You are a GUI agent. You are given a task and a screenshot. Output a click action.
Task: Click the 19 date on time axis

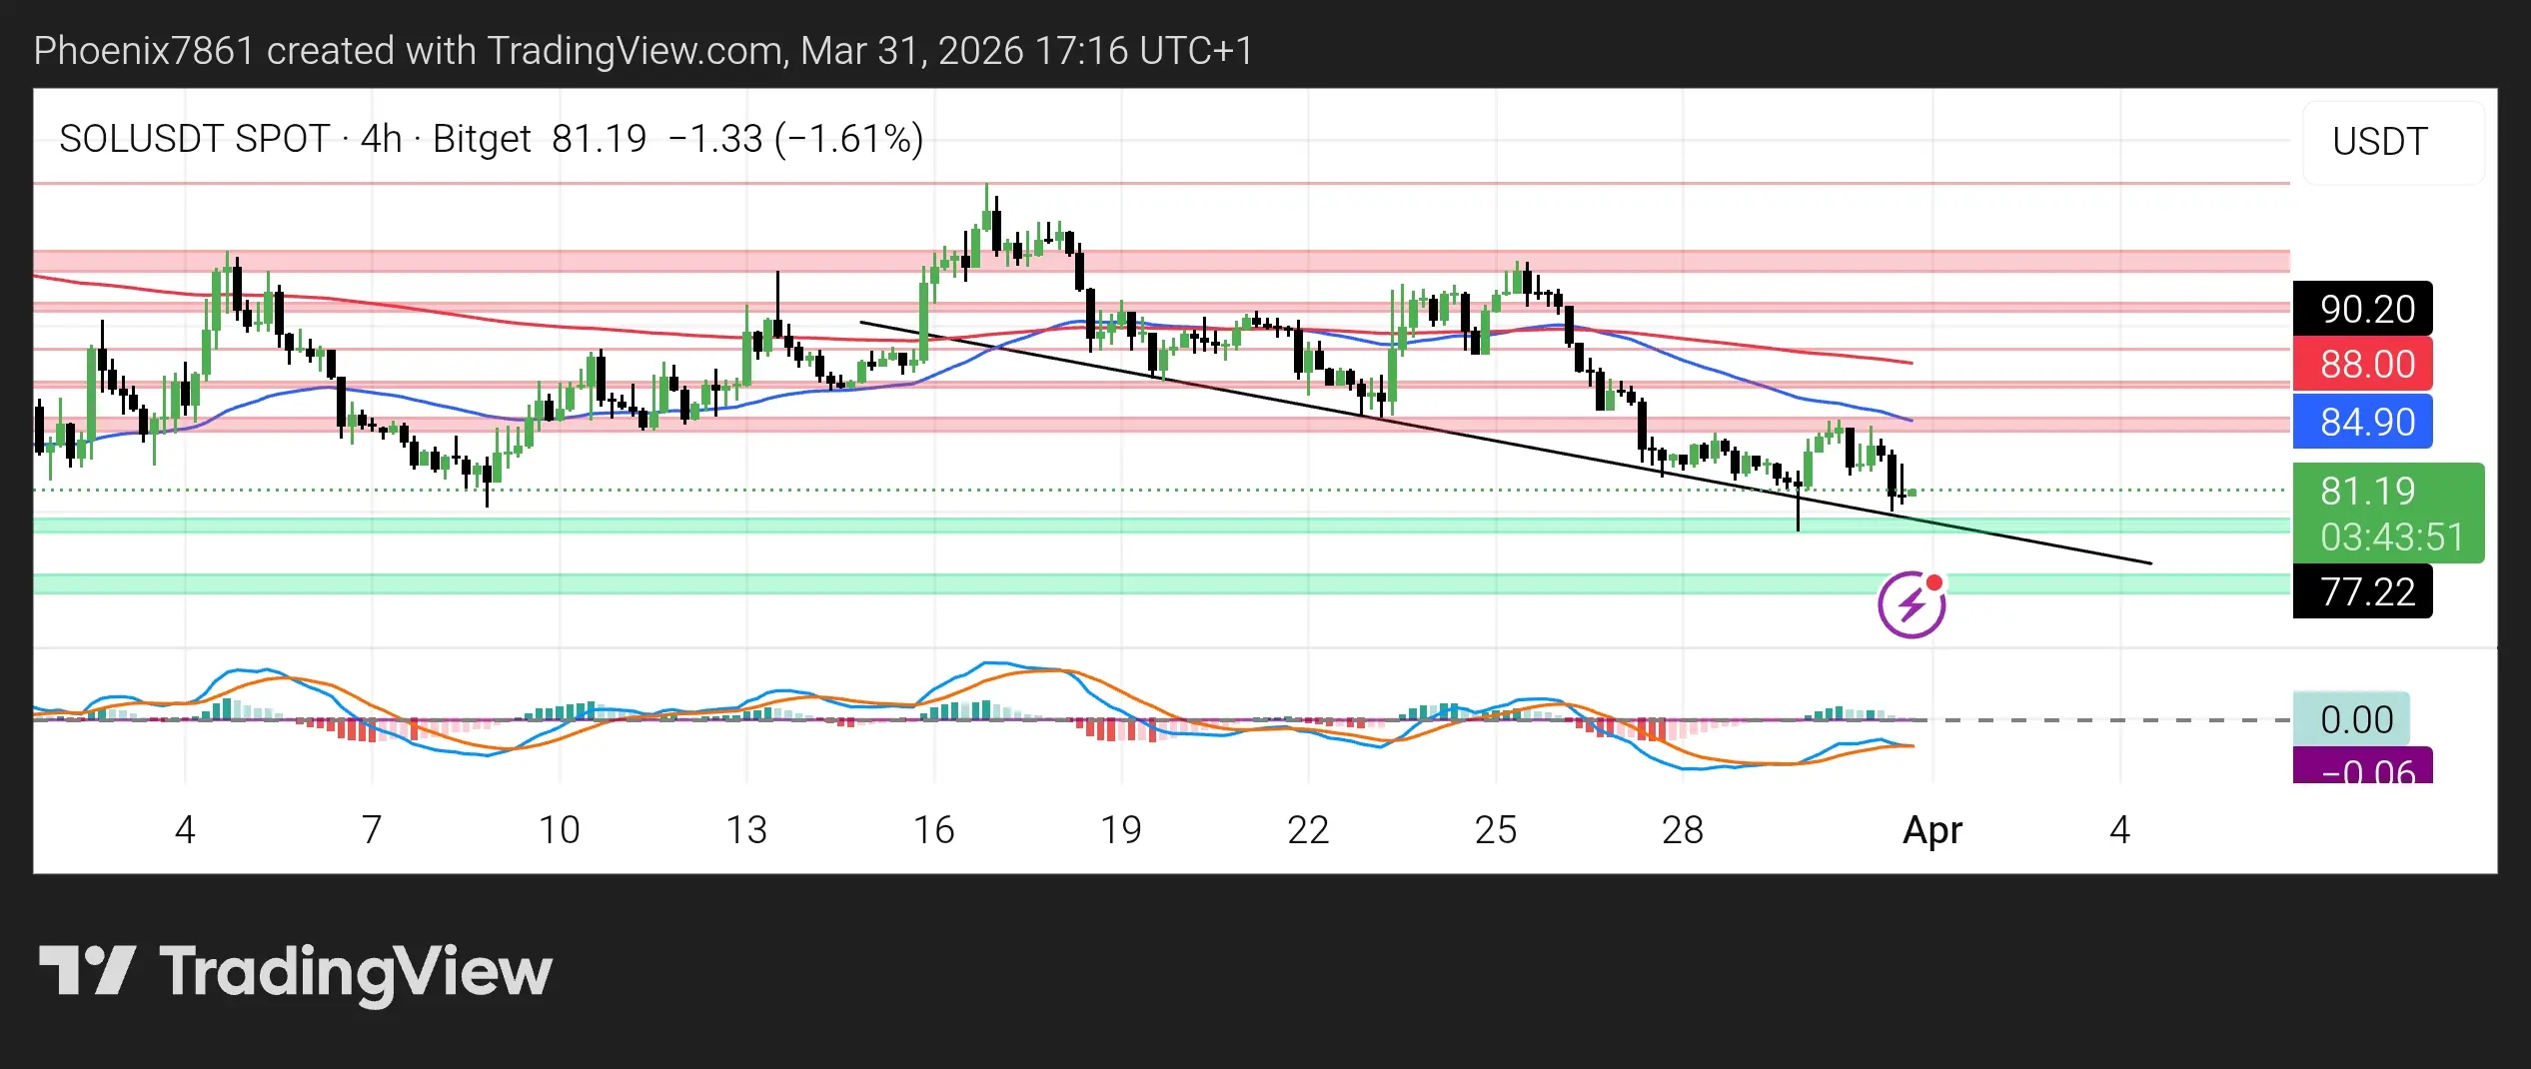tap(1121, 829)
